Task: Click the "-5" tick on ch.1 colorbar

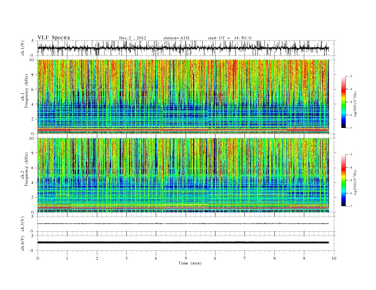Action: (x=350, y=102)
